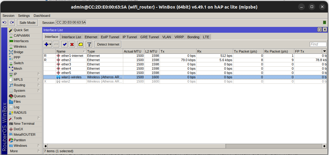Open the column selector dropdown arrow
329x155 pixels.
324,51
